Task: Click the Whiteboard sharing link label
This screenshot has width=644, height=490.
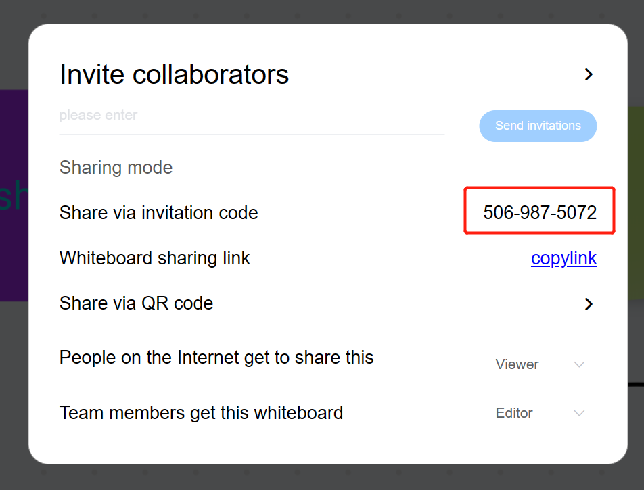Action: [154, 258]
